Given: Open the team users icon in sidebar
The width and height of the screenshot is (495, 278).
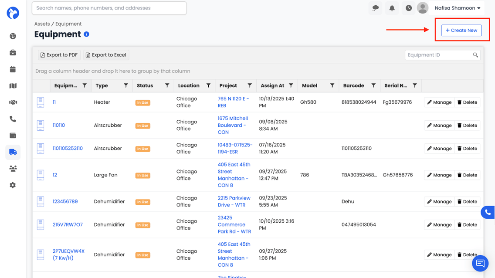Looking at the screenshot, I should (13, 169).
